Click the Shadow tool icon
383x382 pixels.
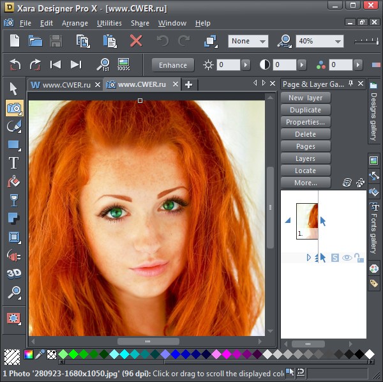pyautogui.click(x=13, y=218)
